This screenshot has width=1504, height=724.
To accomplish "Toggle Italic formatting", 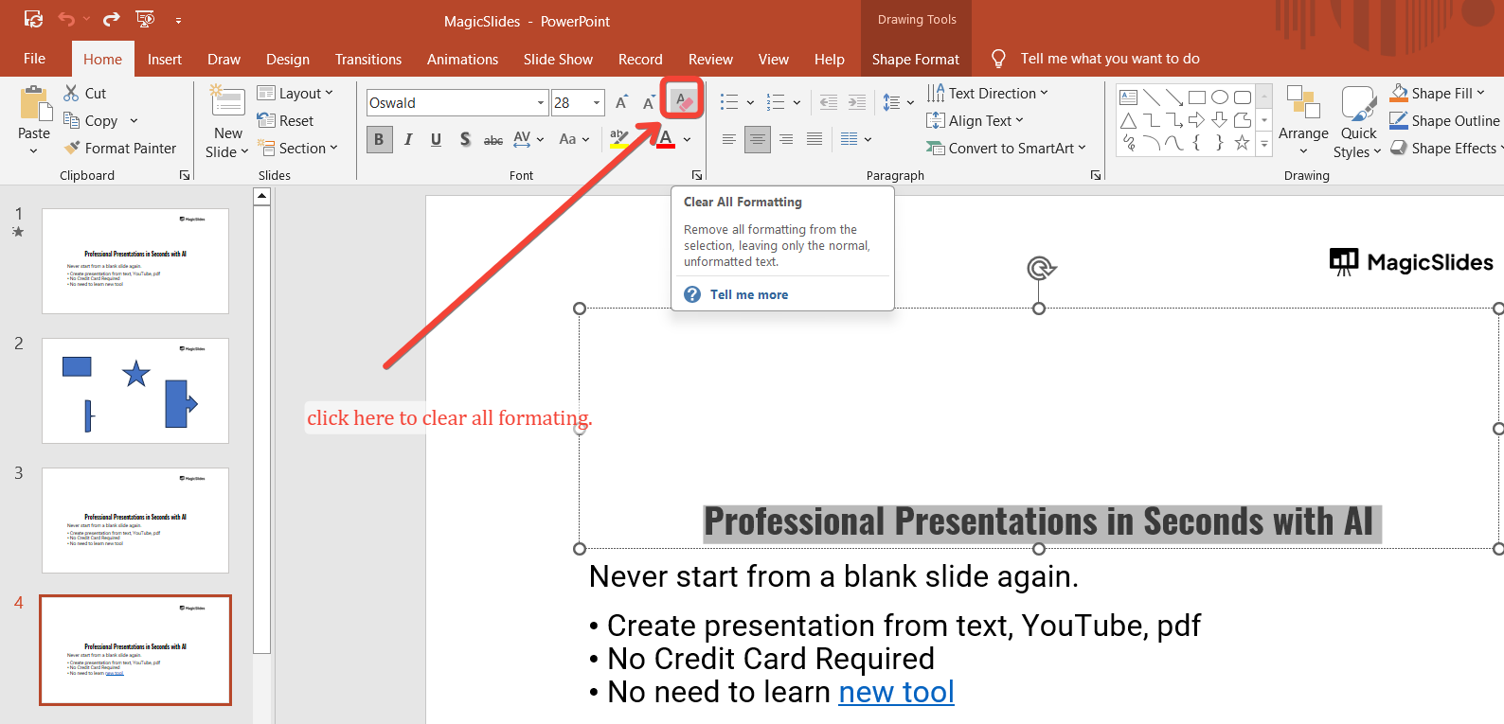I will click(x=408, y=139).
